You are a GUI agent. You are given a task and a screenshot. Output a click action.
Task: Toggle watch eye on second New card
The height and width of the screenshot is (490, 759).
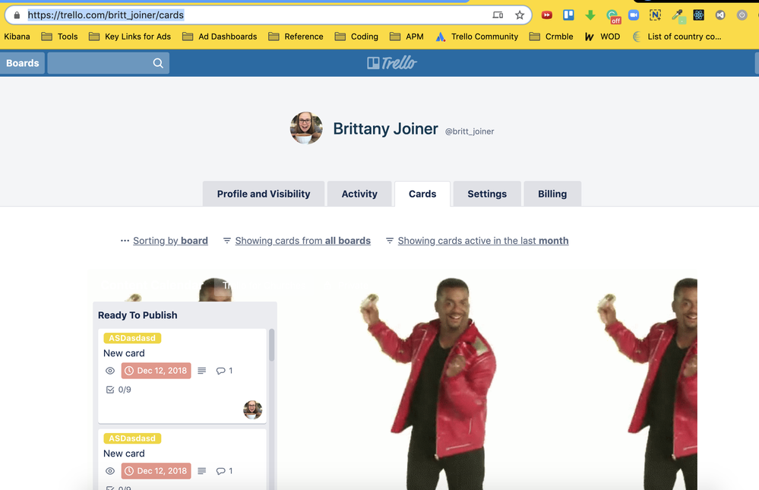[x=110, y=471]
